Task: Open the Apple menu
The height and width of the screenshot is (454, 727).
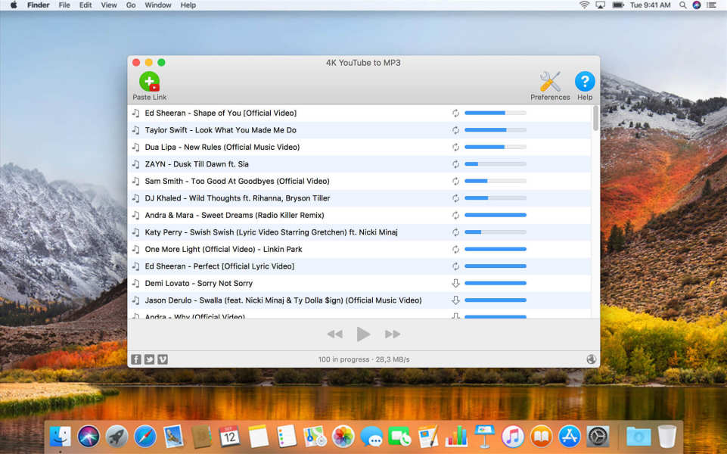Action: [x=14, y=5]
